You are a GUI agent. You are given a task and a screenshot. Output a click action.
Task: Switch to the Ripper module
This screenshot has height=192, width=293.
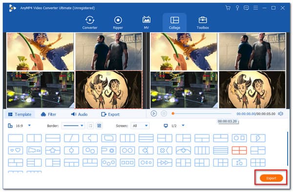118,23
